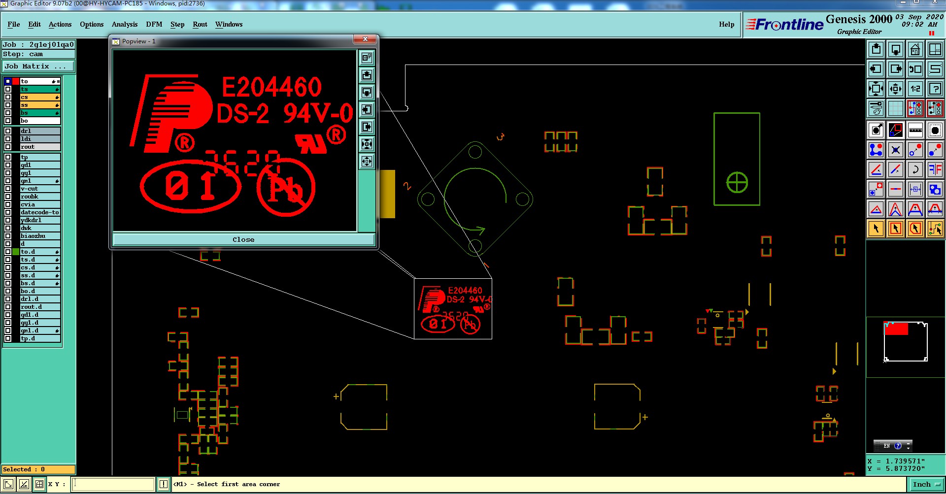Open the Edit menu
The image size is (946, 494).
(x=34, y=24)
